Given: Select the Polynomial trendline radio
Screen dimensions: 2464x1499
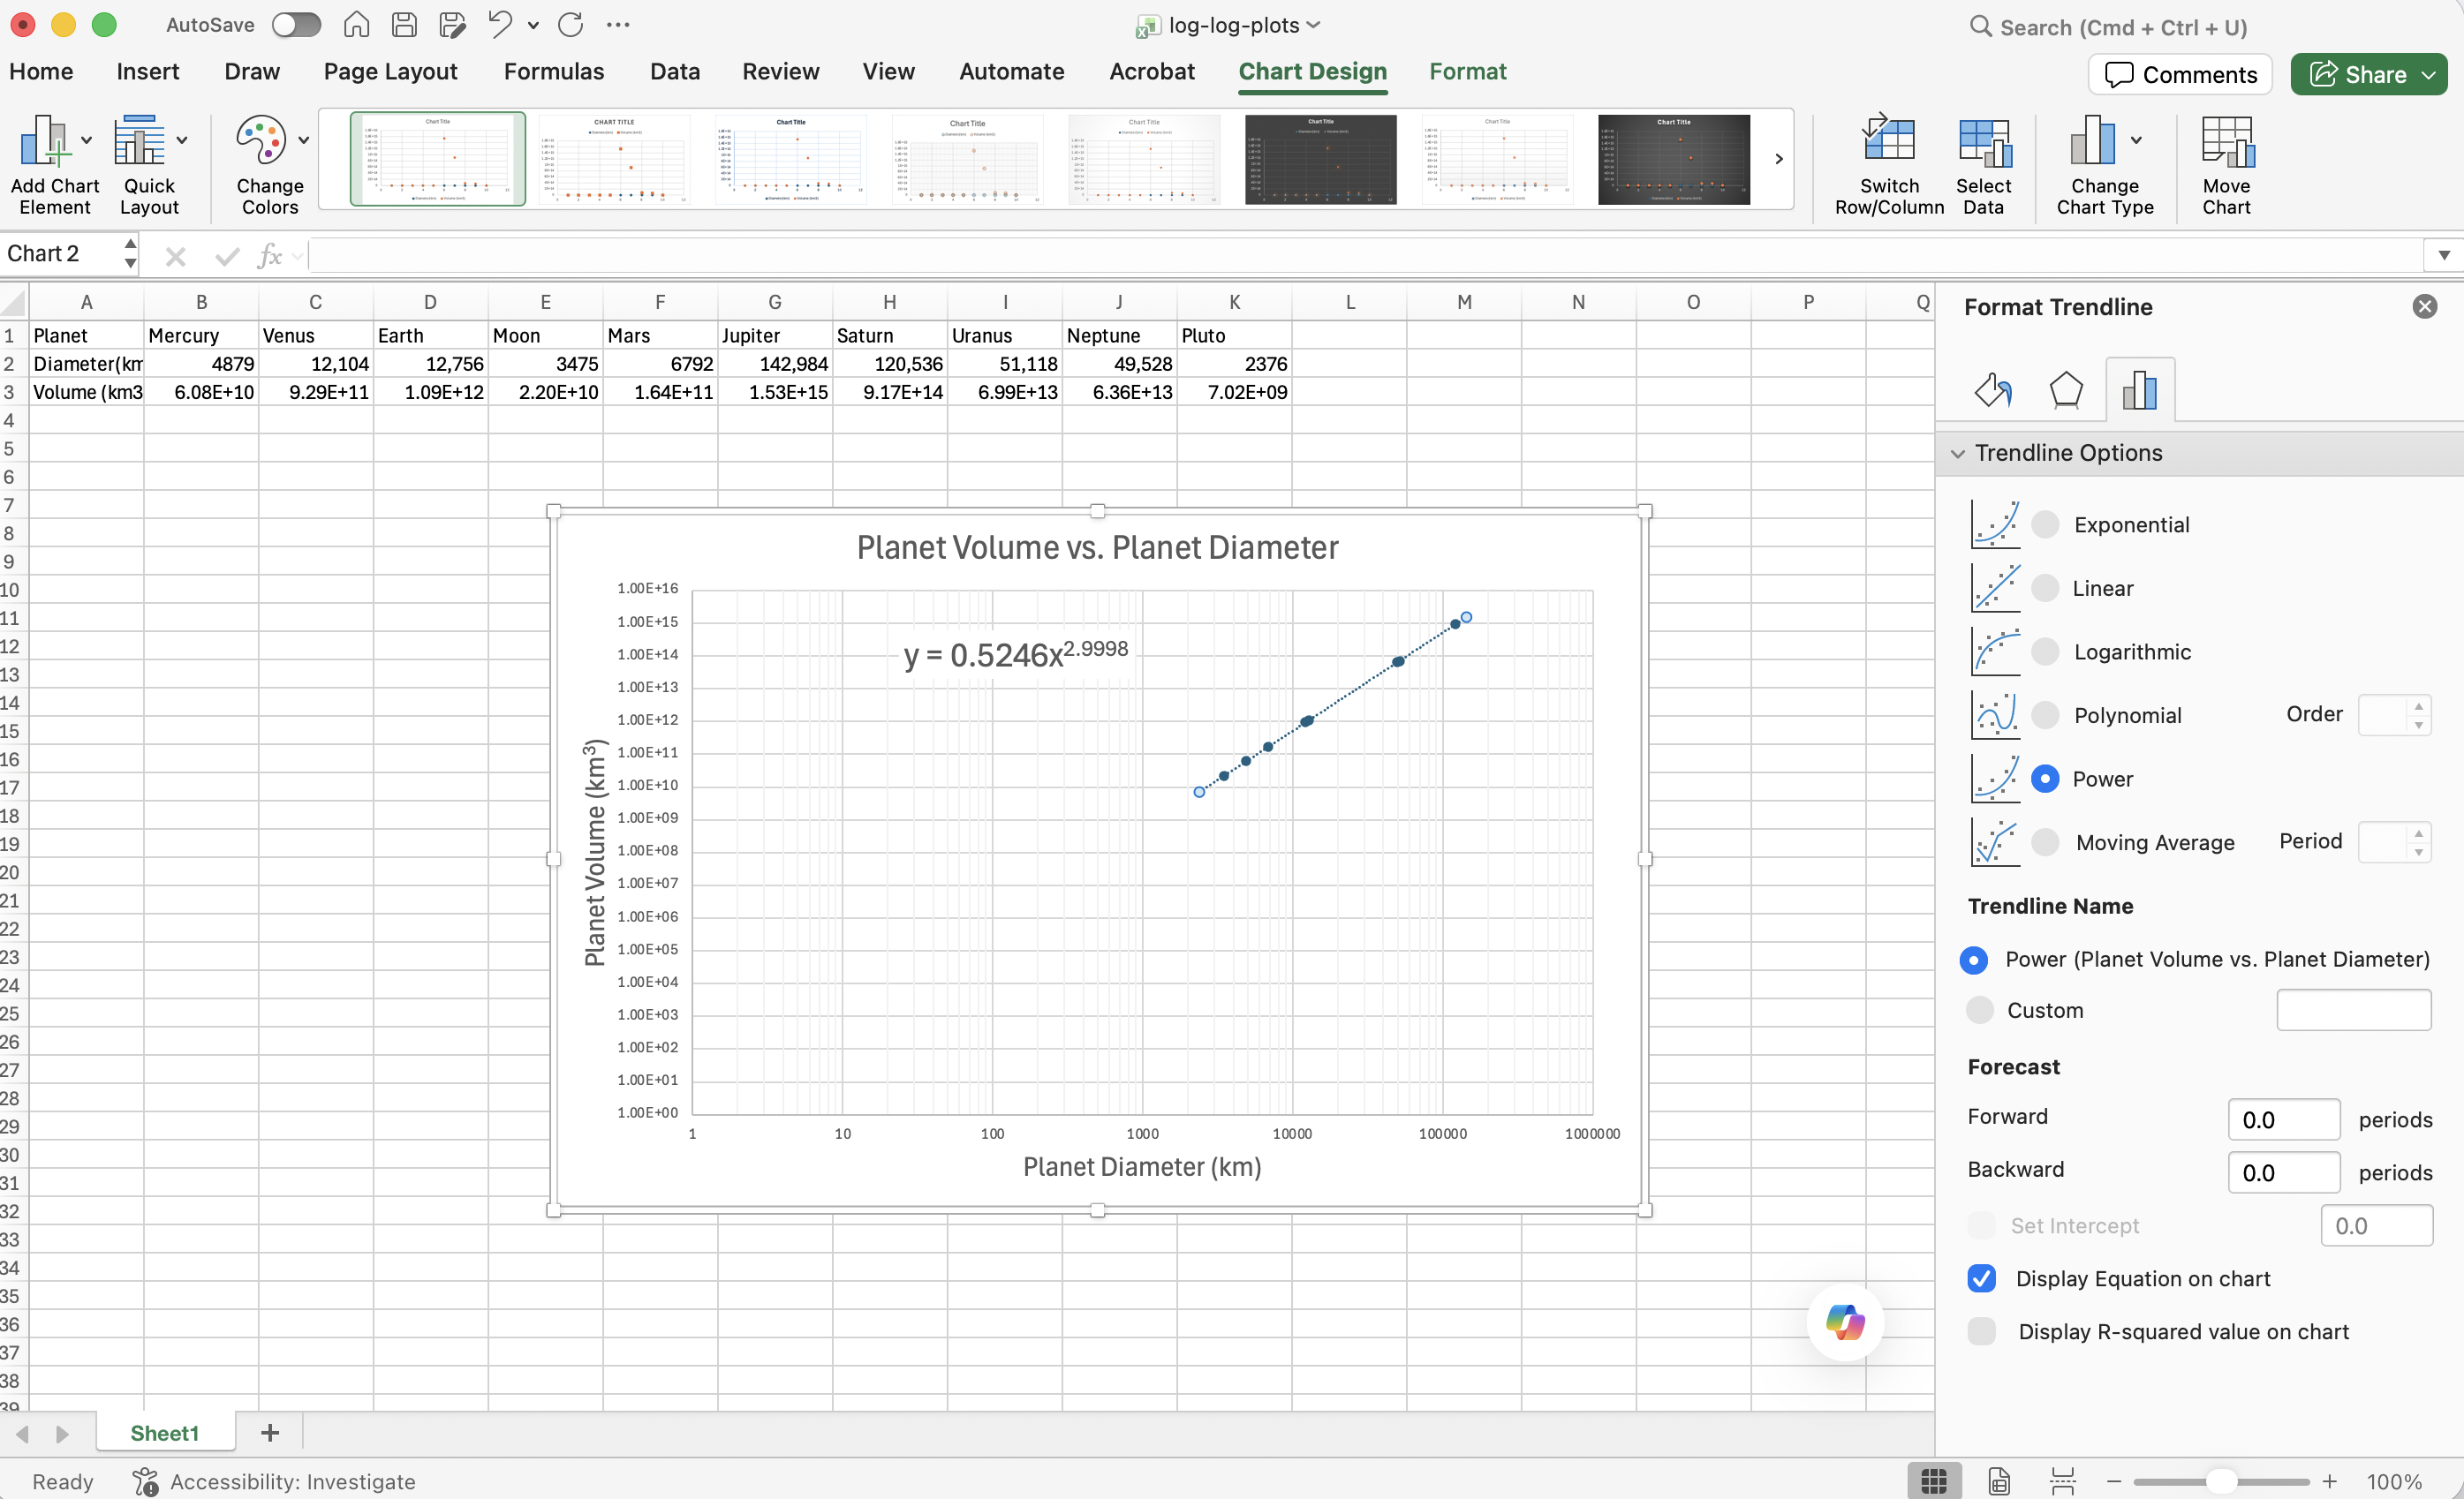Looking at the screenshot, I should tap(2045, 714).
